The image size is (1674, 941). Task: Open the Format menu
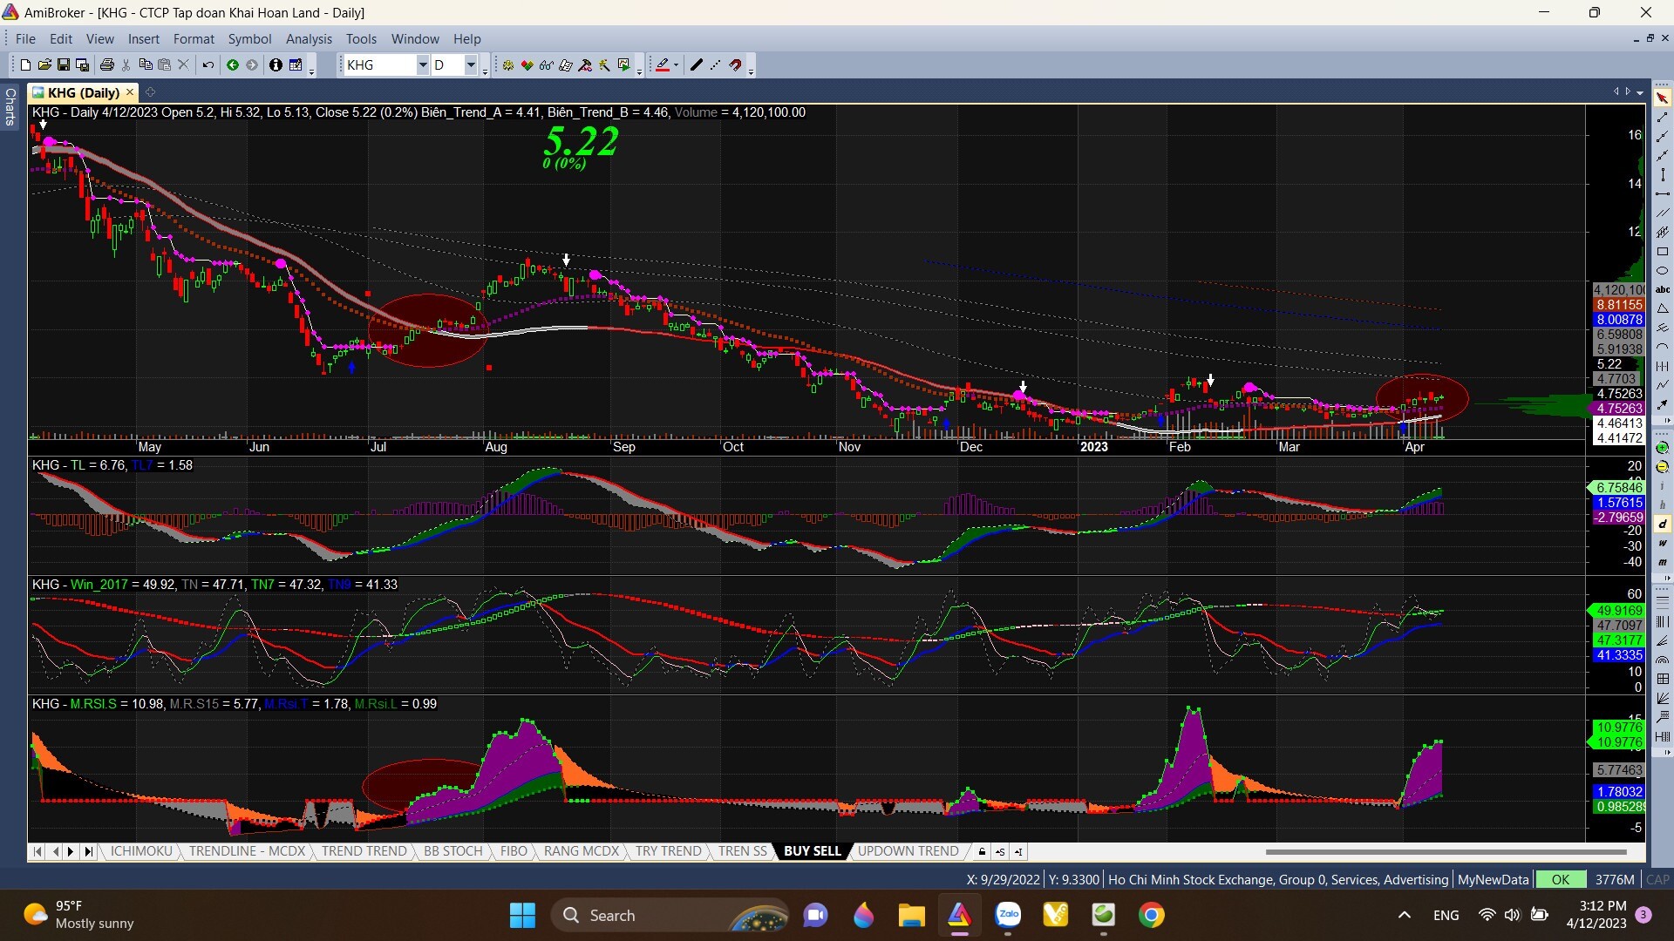[194, 39]
